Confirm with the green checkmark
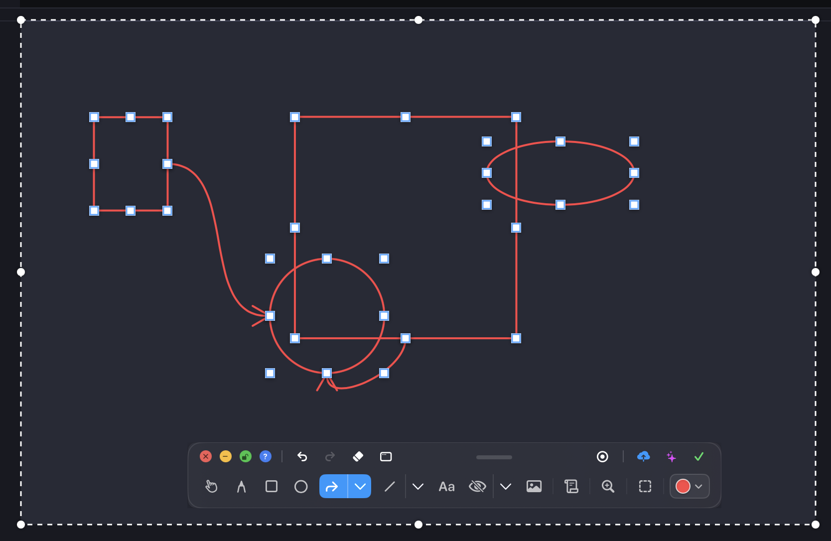The image size is (831, 541). (x=699, y=456)
